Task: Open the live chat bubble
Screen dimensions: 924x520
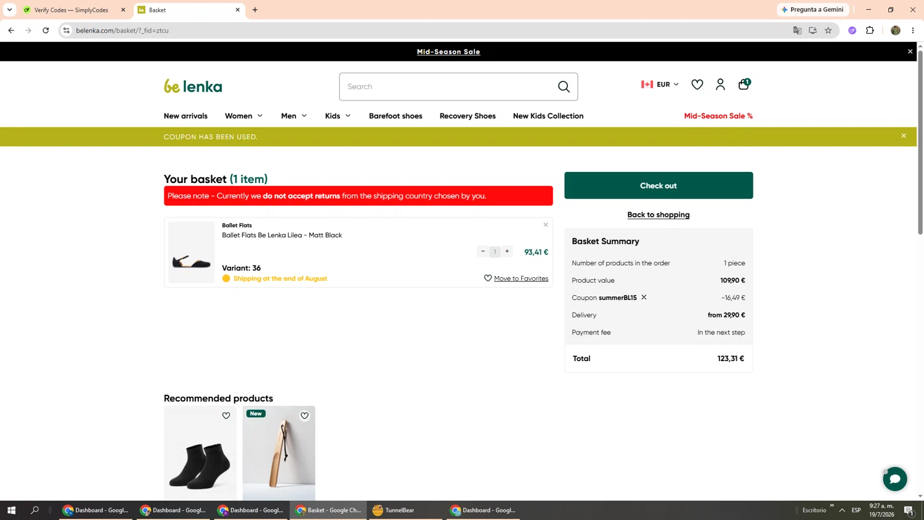Action: click(x=894, y=479)
